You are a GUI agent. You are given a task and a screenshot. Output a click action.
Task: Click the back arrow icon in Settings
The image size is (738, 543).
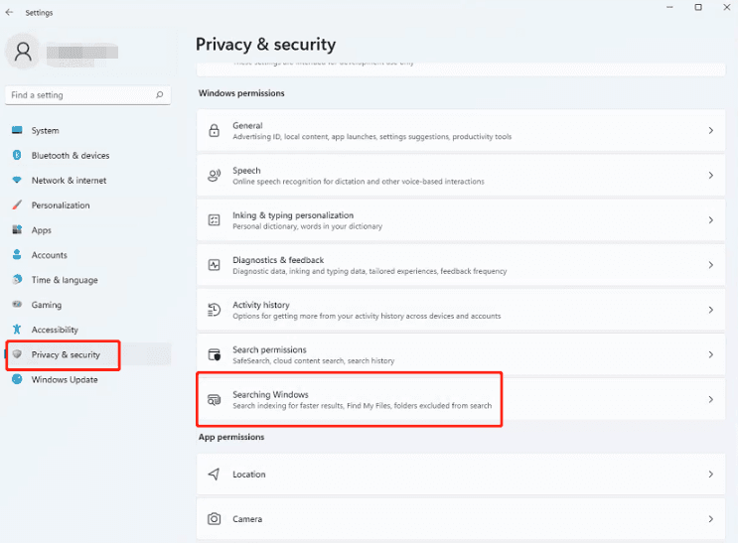coord(9,12)
